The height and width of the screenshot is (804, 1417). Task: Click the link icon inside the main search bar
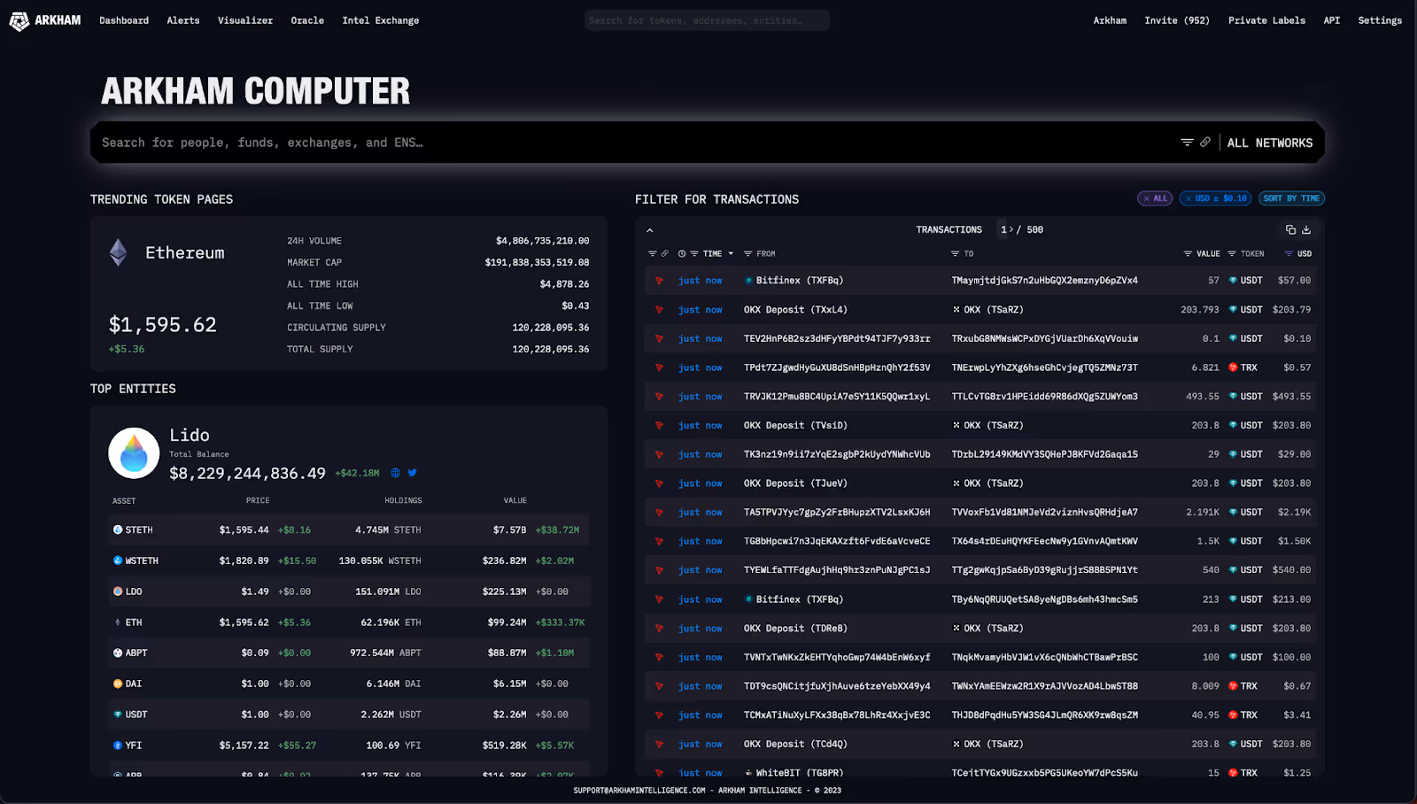click(x=1206, y=142)
